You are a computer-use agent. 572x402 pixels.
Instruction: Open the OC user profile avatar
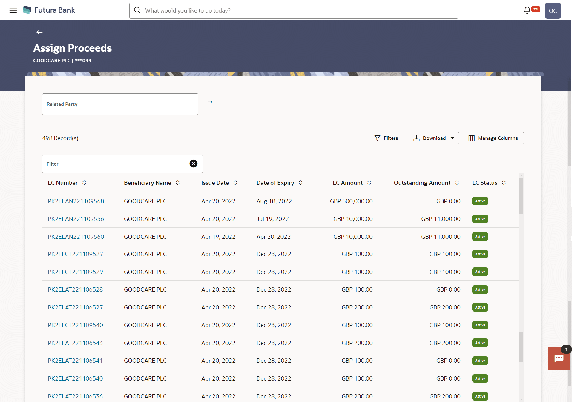coord(553,11)
